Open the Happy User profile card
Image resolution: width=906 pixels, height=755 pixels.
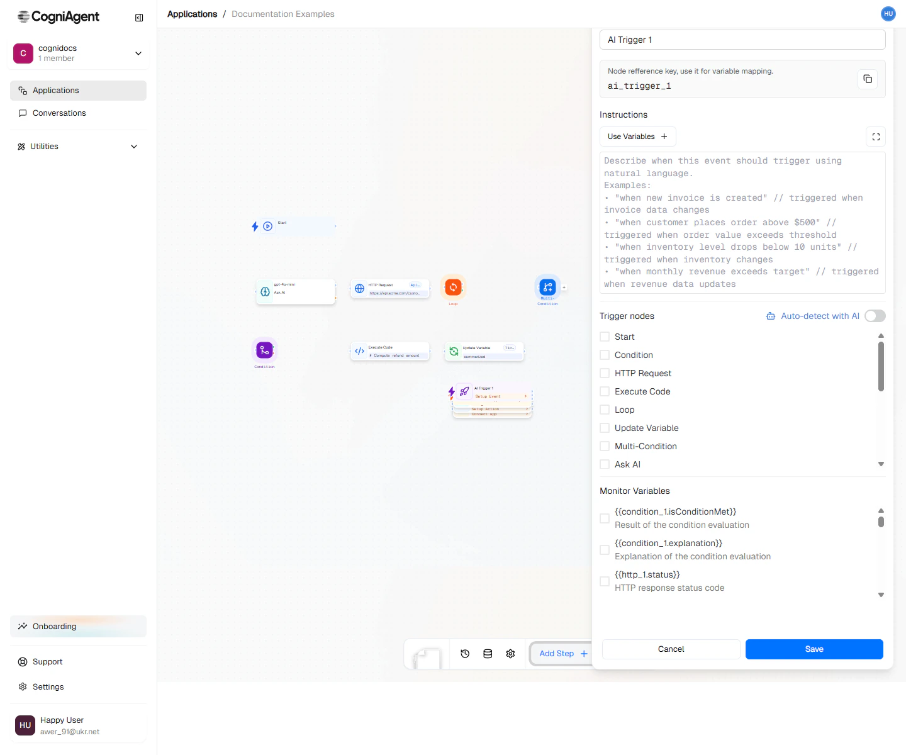pyautogui.click(x=78, y=726)
